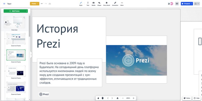Image resolution: width=202 pixels, height=101 pixels.
Task: Open the Media menu
Action: tap(93, 4)
